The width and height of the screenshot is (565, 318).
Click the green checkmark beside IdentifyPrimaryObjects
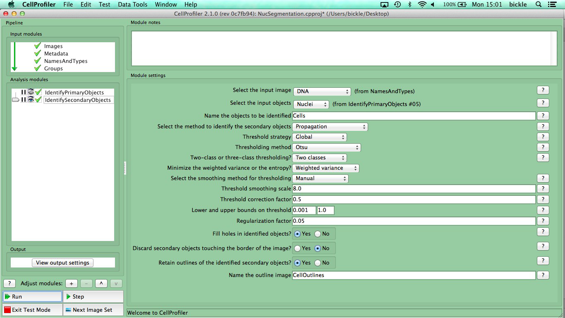pos(38,92)
